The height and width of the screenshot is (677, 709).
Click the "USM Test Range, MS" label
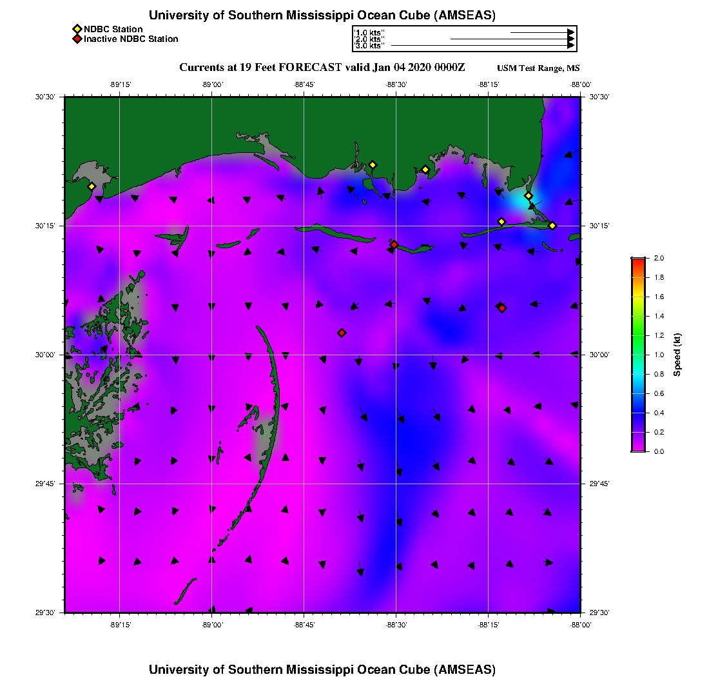[x=538, y=68]
